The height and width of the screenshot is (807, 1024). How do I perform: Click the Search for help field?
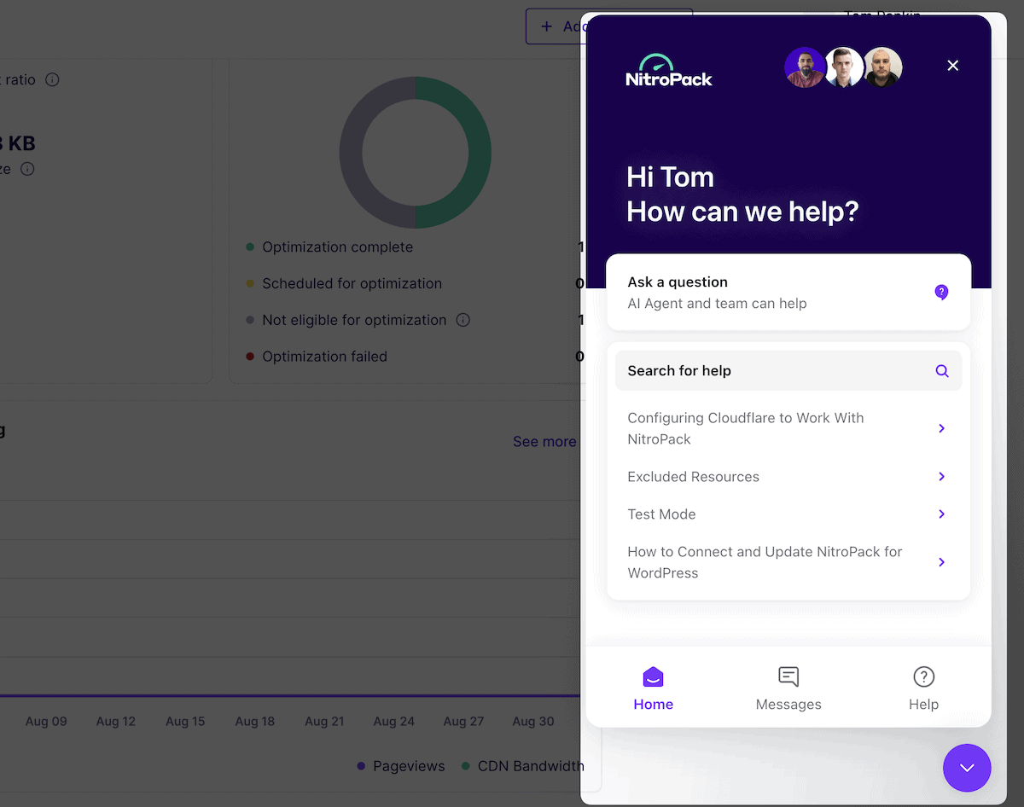click(788, 371)
